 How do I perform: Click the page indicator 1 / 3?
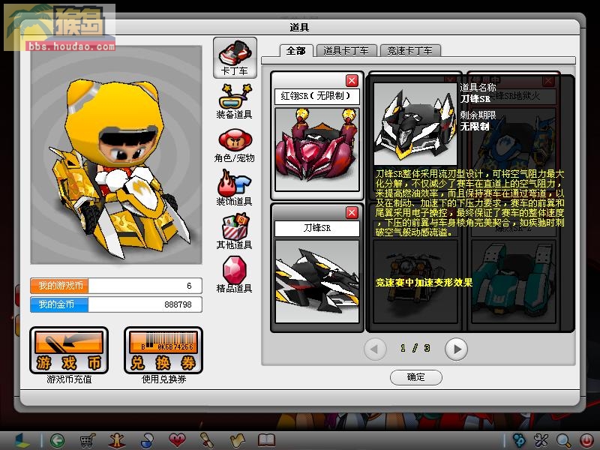415,348
